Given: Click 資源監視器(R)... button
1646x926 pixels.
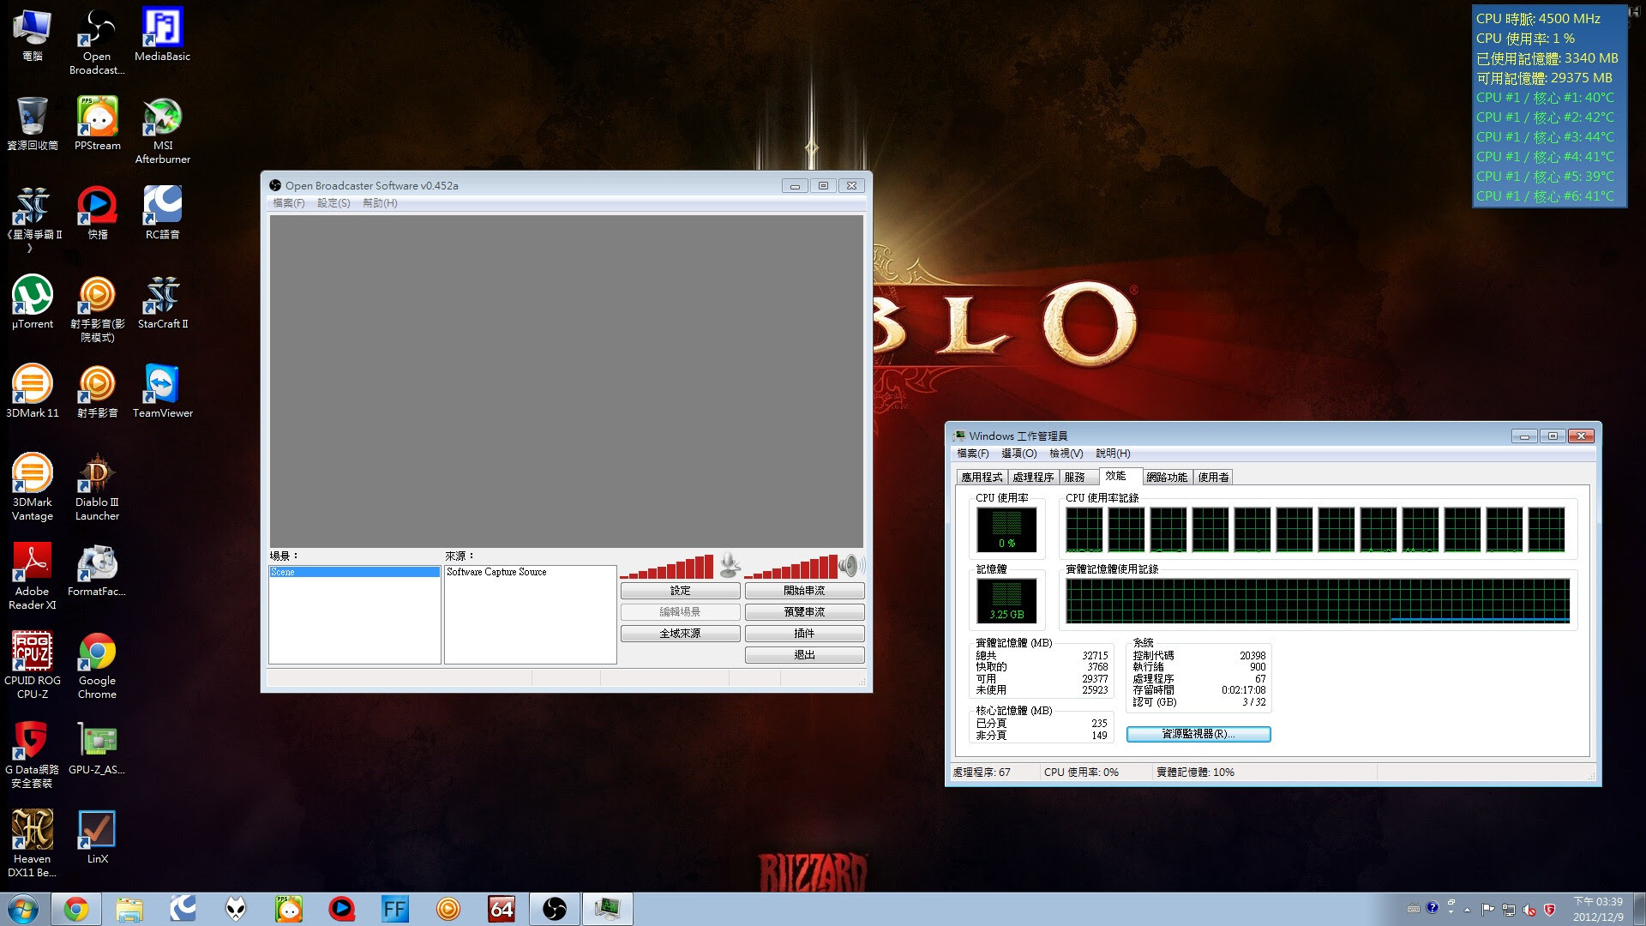Looking at the screenshot, I should pyautogui.click(x=1198, y=734).
